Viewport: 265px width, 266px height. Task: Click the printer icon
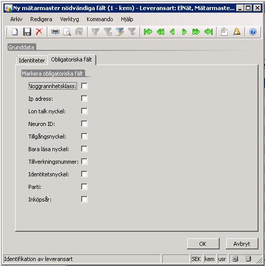point(55,32)
